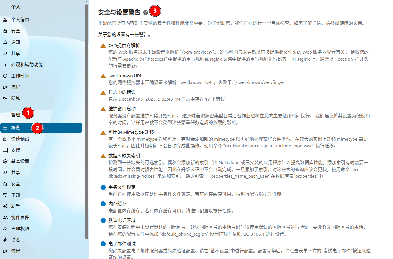Click the clock icon for 工作时间
The height and width of the screenshot is (259, 393).
pos(5,76)
